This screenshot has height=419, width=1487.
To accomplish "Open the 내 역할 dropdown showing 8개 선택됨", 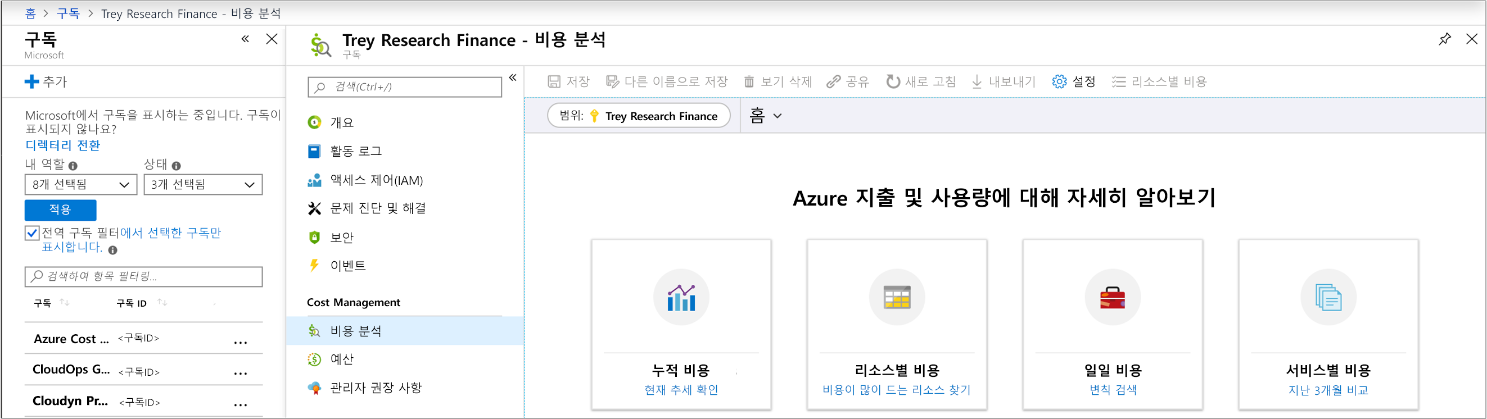I will (x=81, y=184).
